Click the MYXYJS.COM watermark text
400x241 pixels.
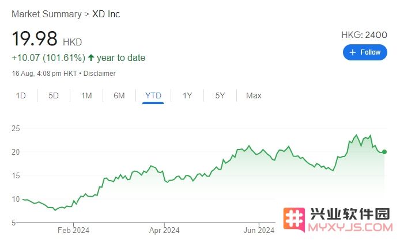[x=351, y=227]
